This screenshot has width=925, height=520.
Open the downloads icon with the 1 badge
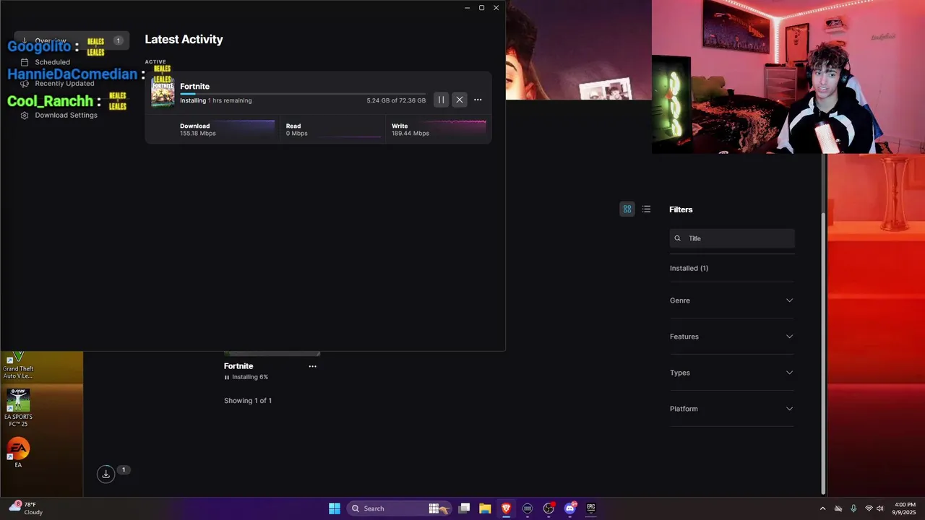pos(106,474)
